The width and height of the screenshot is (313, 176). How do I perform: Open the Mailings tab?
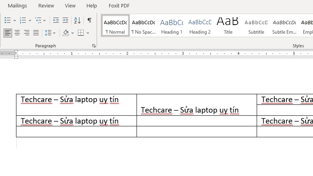tap(17, 6)
